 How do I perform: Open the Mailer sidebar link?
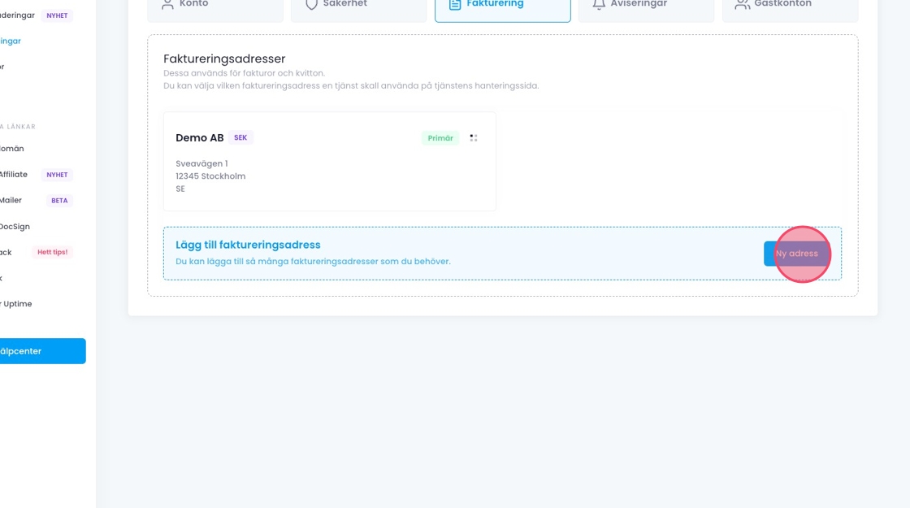click(x=11, y=201)
